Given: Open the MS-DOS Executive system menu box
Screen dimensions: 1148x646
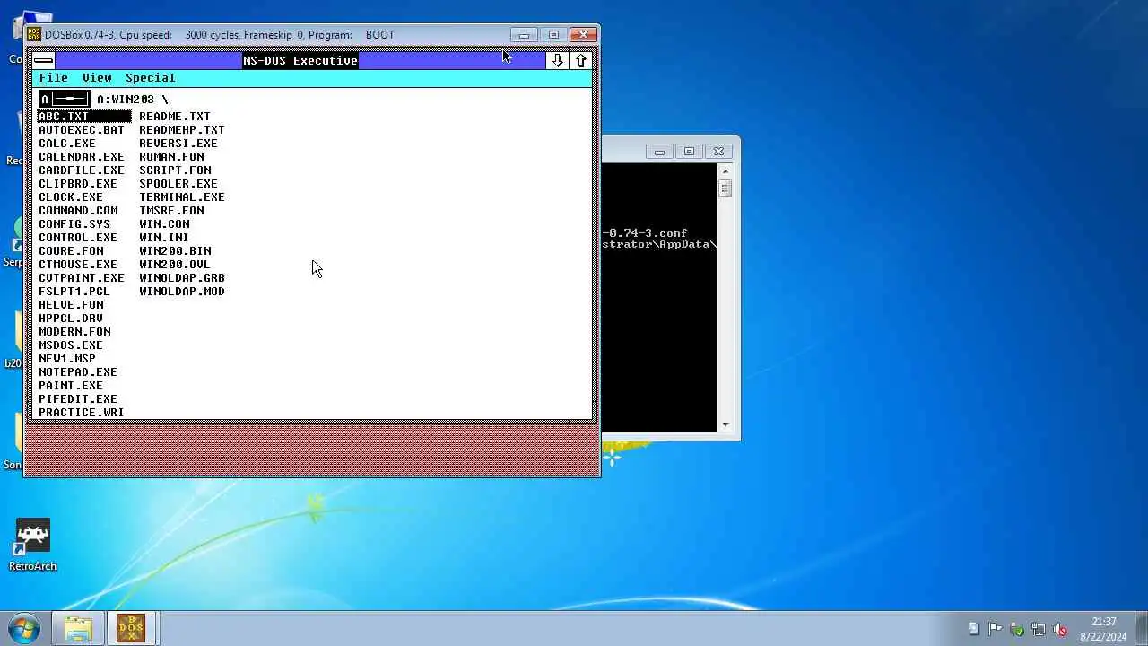Looking at the screenshot, I should pyautogui.click(x=43, y=60).
